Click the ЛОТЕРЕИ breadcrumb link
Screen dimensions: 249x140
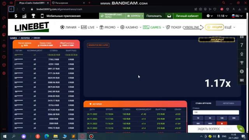pos(25,38)
